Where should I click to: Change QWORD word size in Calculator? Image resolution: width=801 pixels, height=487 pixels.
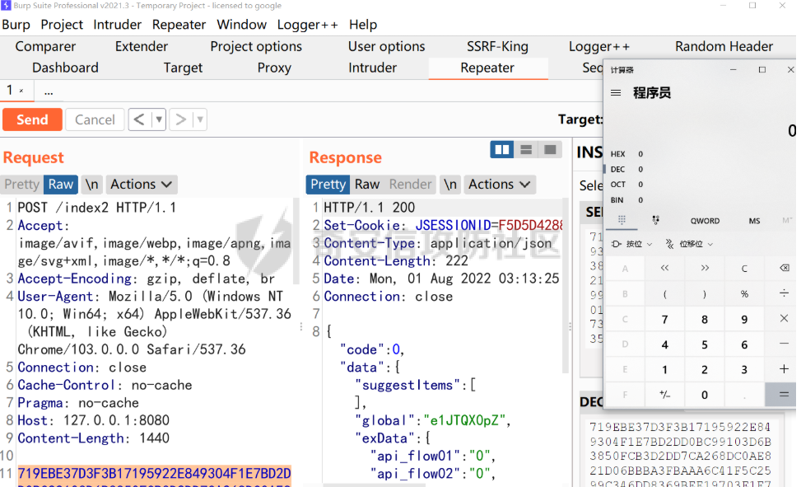705,221
